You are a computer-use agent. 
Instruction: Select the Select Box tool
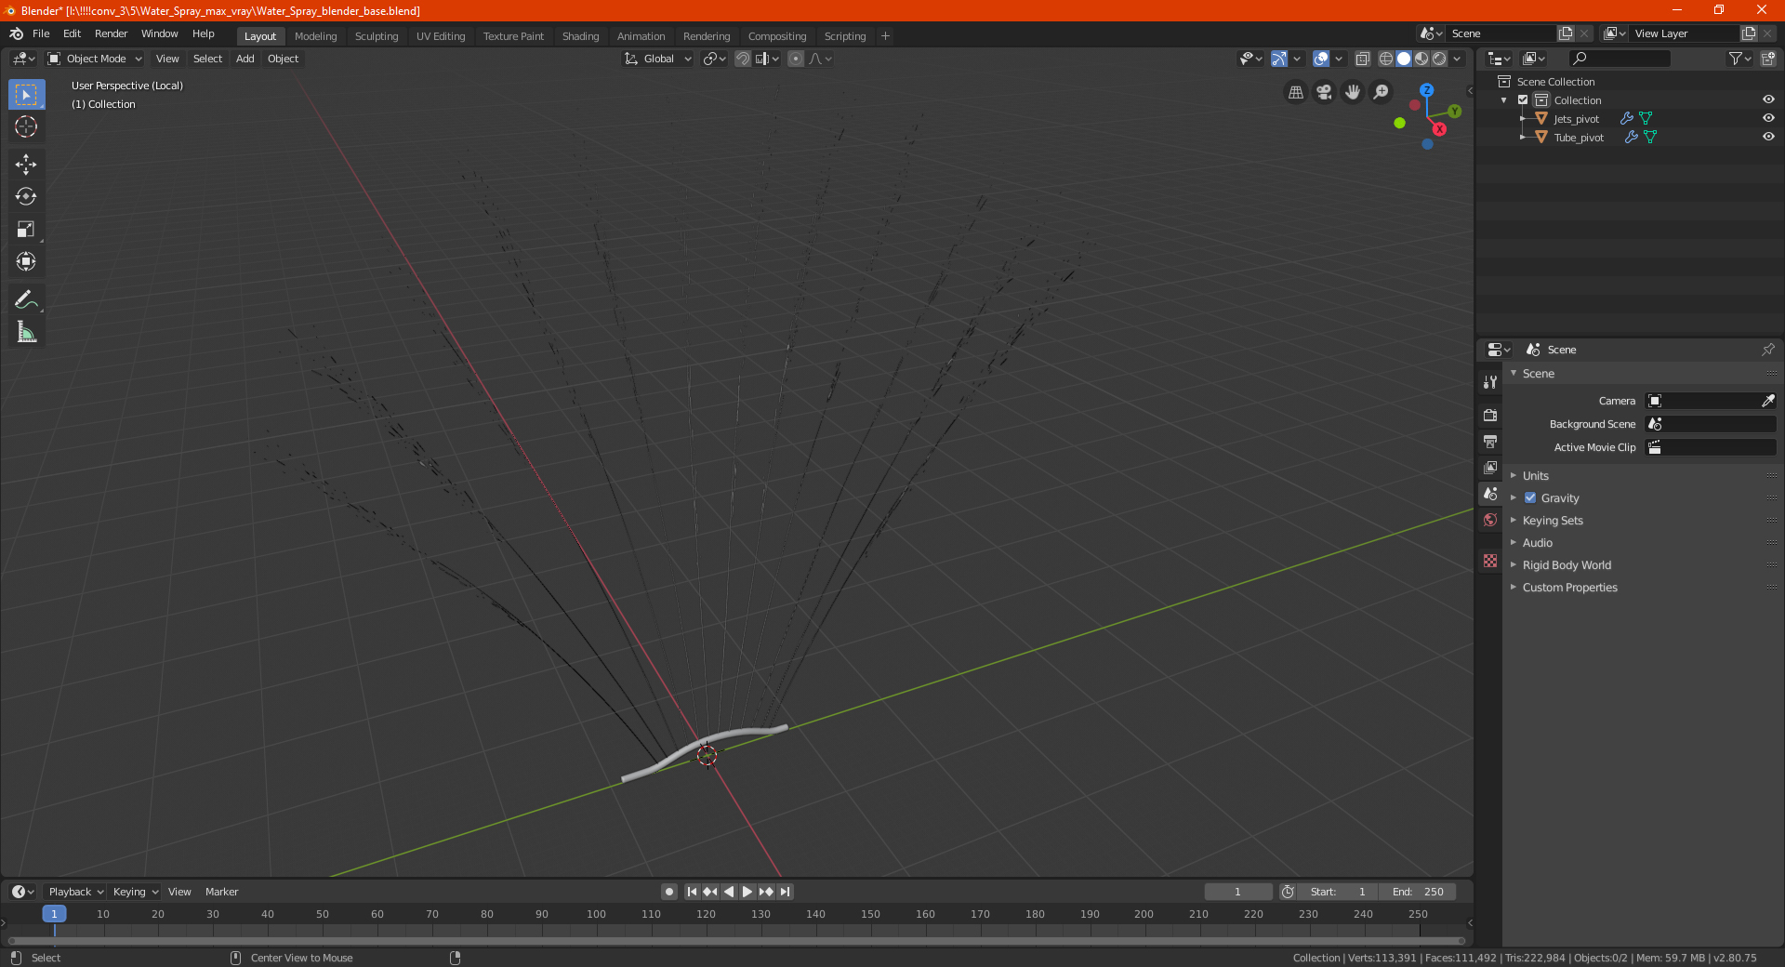[x=26, y=95]
